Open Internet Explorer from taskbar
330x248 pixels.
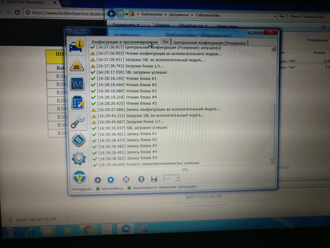click(x=30, y=232)
